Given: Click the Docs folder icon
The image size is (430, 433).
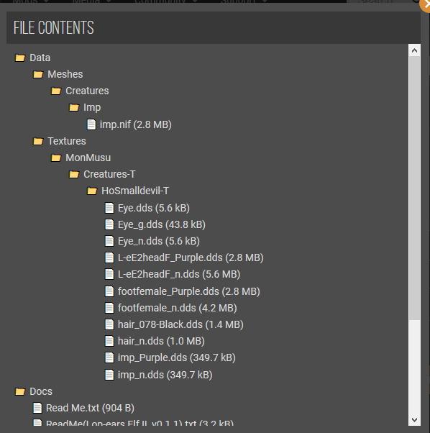Looking at the screenshot, I should coord(20,391).
